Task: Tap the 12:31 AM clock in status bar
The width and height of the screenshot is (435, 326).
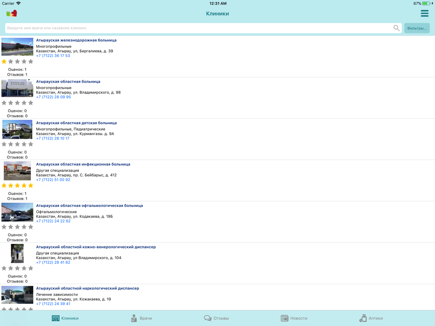Action: pos(218,3)
